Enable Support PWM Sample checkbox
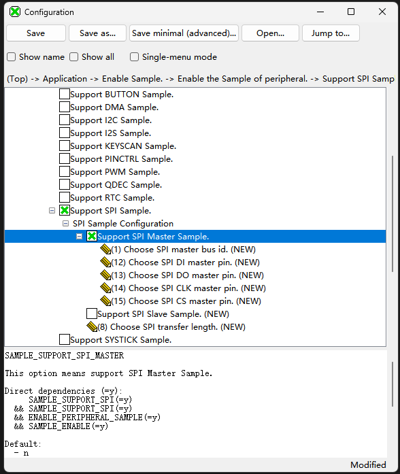The height and width of the screenshot is (474, 400). pos(65,171)
